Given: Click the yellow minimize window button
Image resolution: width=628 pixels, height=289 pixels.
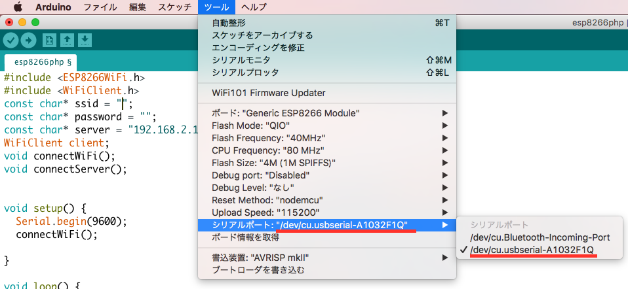Looking at the screenshot, I should pyautogui.click(x=22, y=22).
